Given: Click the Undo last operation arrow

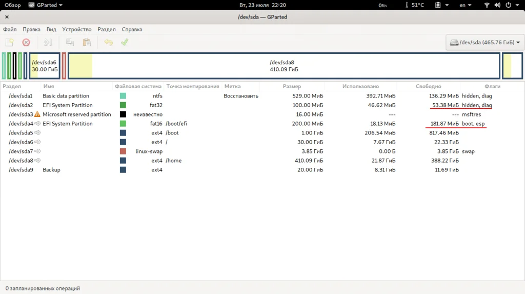Looking at the screenshot, I should 108,43.
